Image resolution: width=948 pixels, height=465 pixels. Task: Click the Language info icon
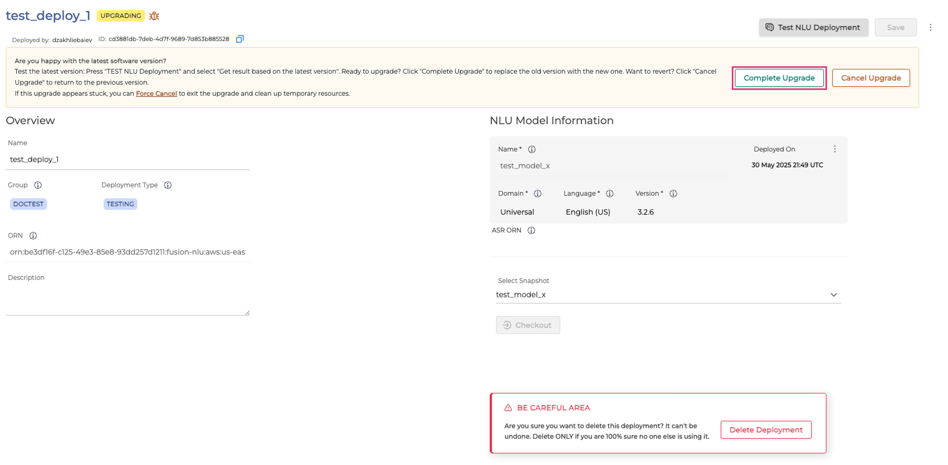(610, 194)
